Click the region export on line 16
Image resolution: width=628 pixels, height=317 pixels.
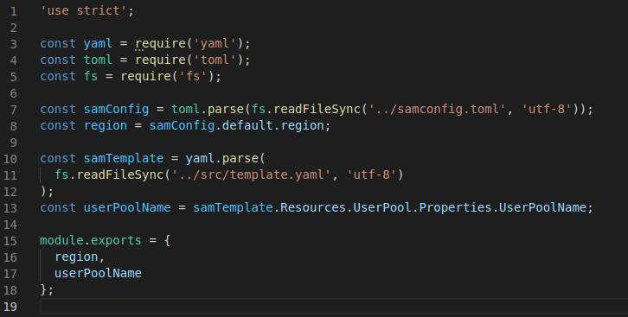coord(76,257)
